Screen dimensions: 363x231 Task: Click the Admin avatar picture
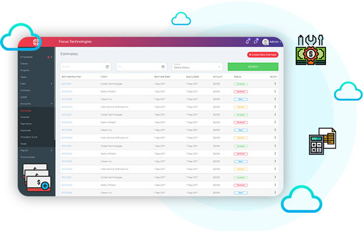pyautogui.click(x=265, y=42)
